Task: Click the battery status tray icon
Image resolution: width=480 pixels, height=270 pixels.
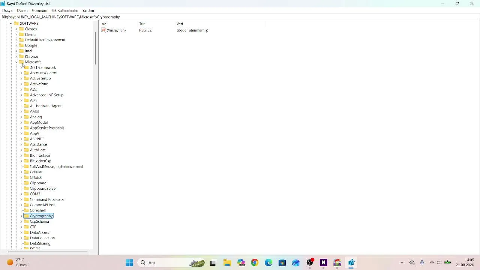Action: pyautogui.click(x=447, y=262)
